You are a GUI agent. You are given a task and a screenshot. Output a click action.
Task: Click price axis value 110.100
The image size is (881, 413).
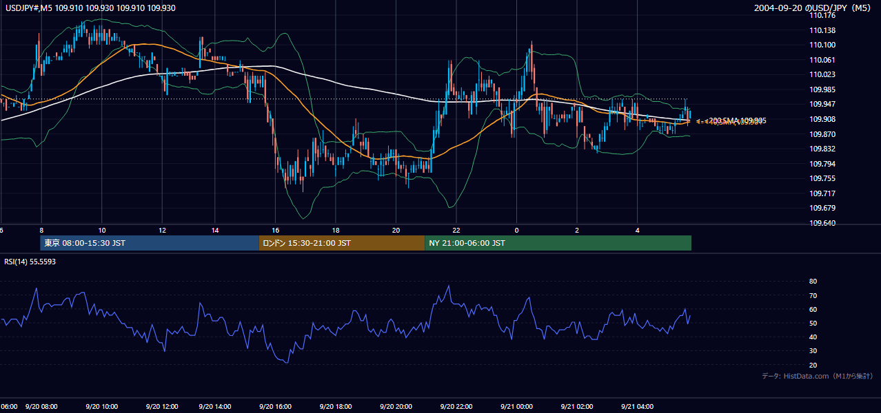click(x=821, y=45)
